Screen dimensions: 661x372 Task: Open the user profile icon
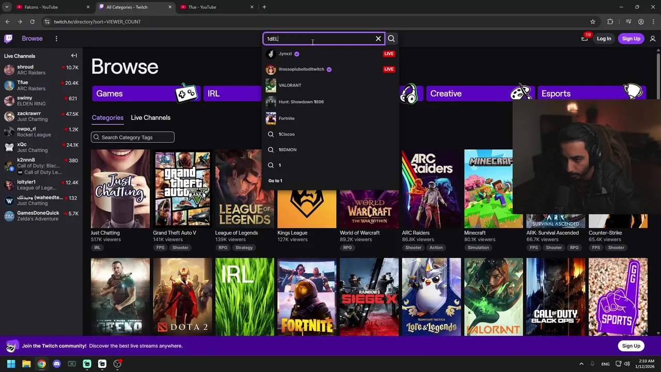point(653,39)
